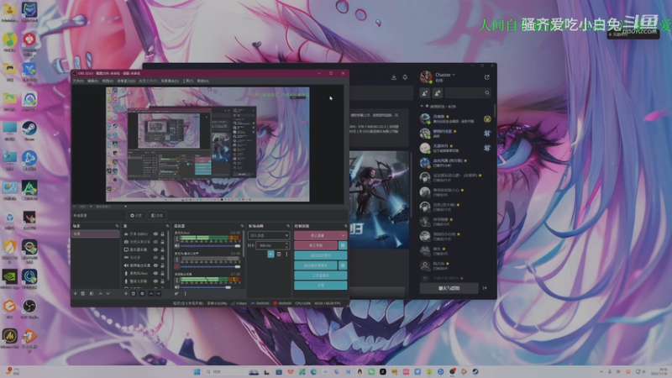This screenshot has width=672, height=378.
Task: Open the 文件 menu in OBS
Action: [78, 81]
